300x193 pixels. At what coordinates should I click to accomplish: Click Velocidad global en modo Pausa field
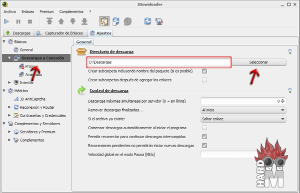pyautogui.click(x=243, y=154)
